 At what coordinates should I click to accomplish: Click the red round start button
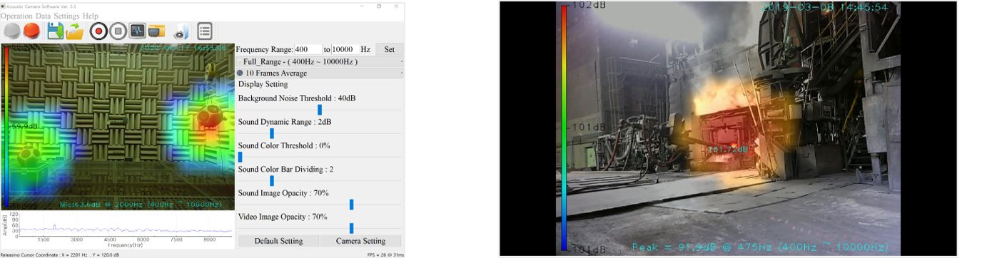click(31, 31)
